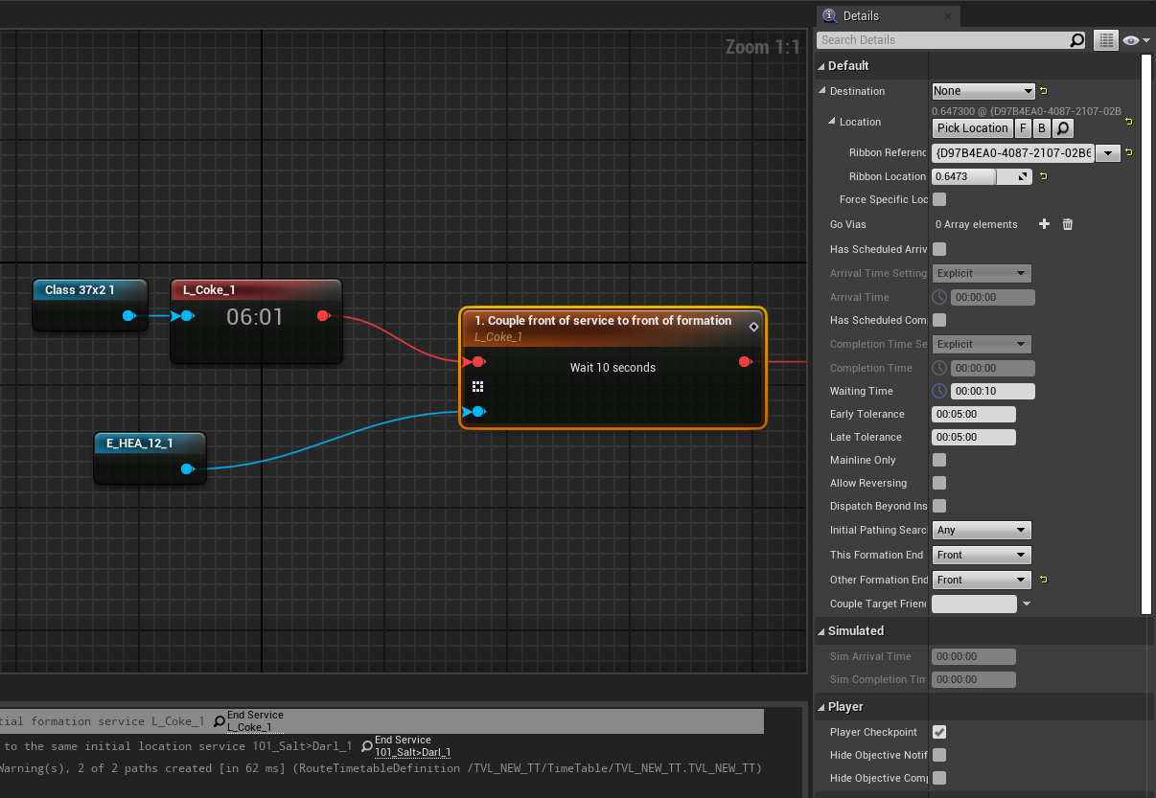Edit the Early Tolerance 00:05:00 field
The image size is (1156, 798).
coord(974,414)
